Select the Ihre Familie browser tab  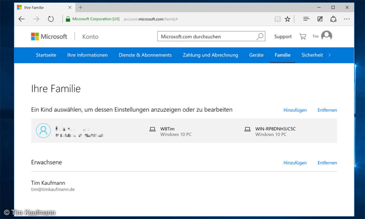click(x=44, y=7)
